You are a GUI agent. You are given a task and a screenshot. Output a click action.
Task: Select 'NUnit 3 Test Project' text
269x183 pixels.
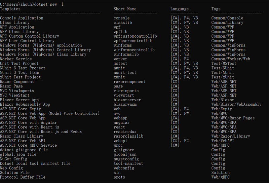[23, 68]
